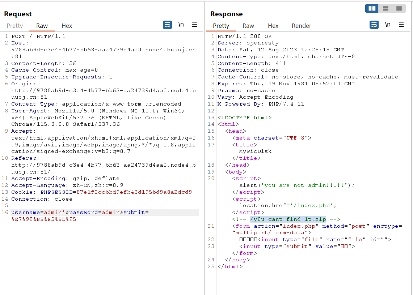Click the PHPSESSID cookie value
This screenshot has width=413, height=295.
(x=134, y=192)
